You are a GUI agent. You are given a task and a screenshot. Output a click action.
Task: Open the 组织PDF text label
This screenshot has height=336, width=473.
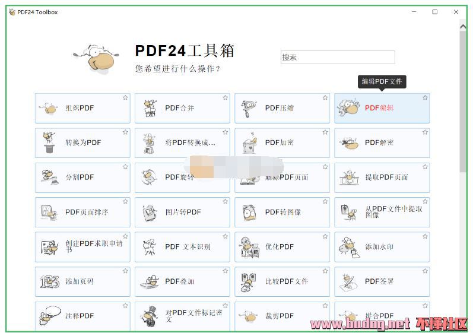click(80, 108)
